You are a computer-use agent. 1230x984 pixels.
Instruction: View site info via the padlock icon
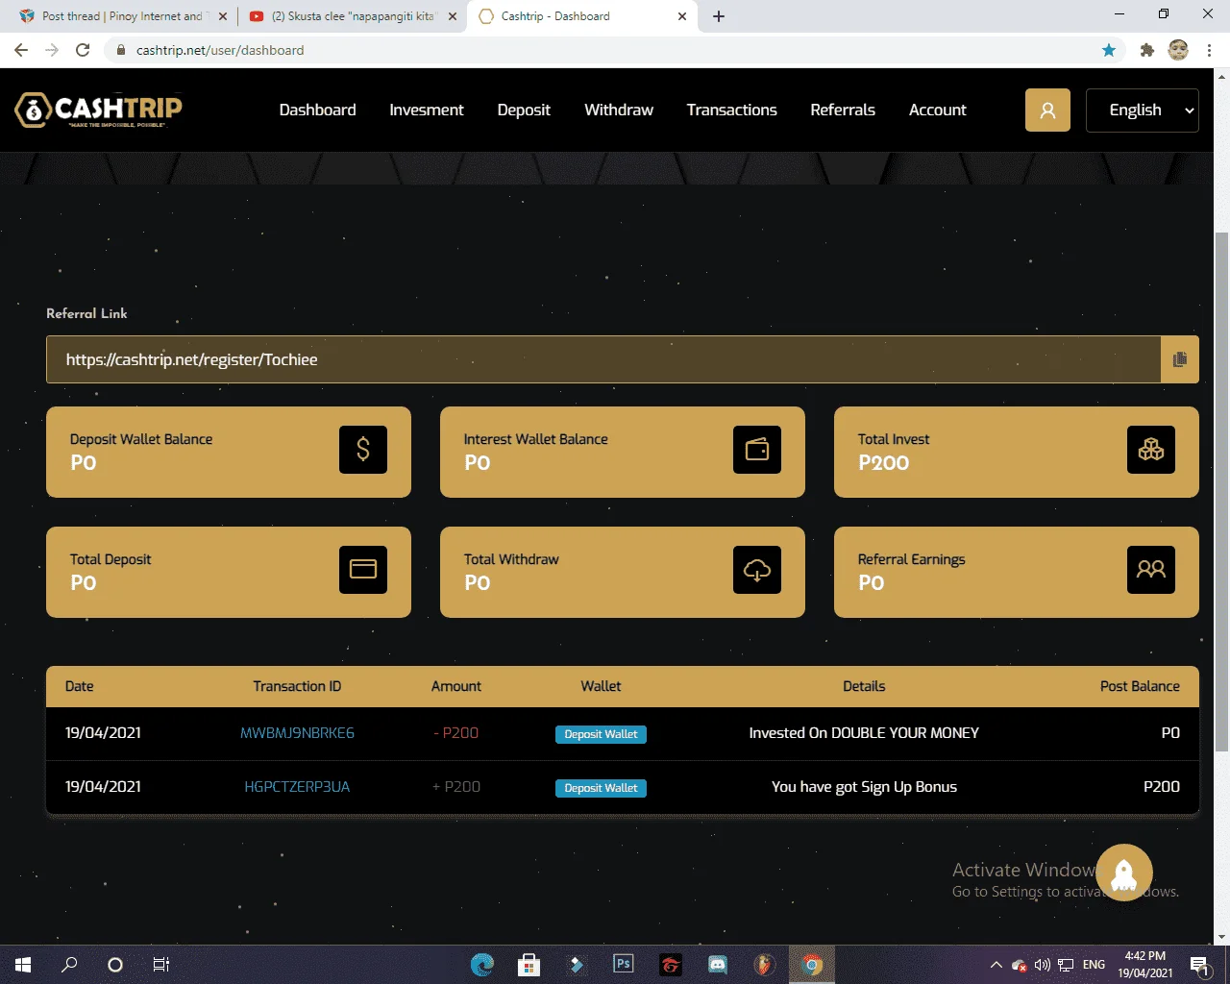pyautogui.click(x=121, y=50)
